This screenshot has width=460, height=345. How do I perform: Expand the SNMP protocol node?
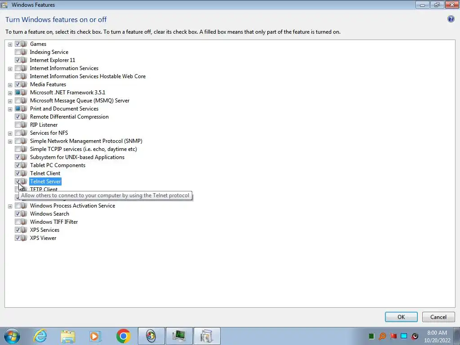10,142
